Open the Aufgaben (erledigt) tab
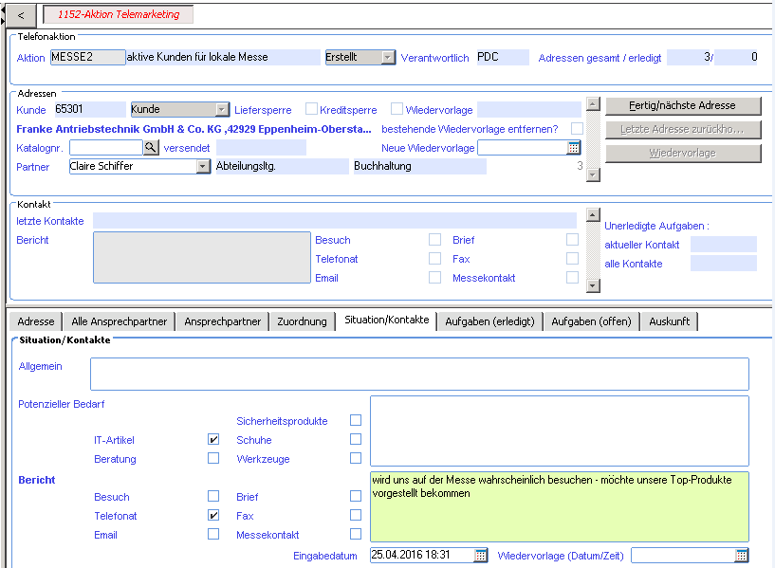The image size is (775, 568). 489,321
